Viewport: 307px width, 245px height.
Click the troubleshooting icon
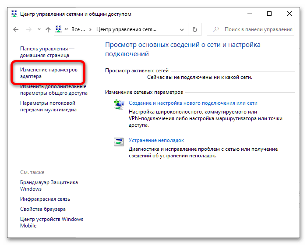(x=119, y=142)
